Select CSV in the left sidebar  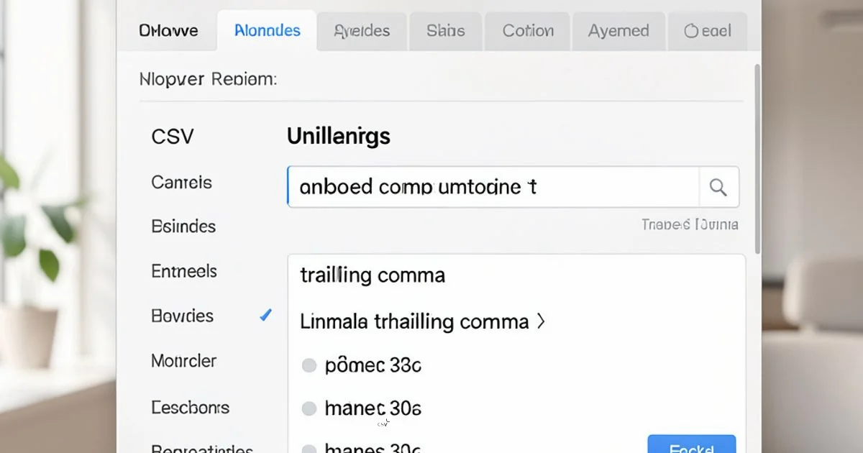(x=173, y=136)
